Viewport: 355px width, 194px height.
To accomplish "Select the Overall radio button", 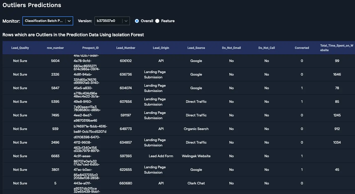I will (137, 21).
